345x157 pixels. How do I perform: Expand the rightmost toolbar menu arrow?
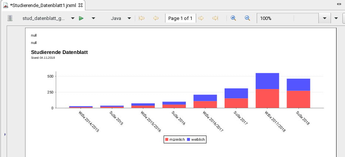tap(336, 18)
